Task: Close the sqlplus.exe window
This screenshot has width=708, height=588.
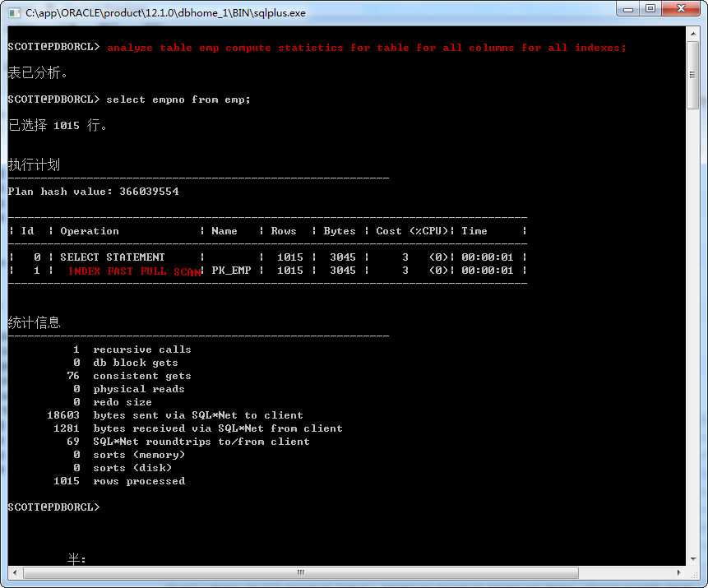Action: coord(681,8)
